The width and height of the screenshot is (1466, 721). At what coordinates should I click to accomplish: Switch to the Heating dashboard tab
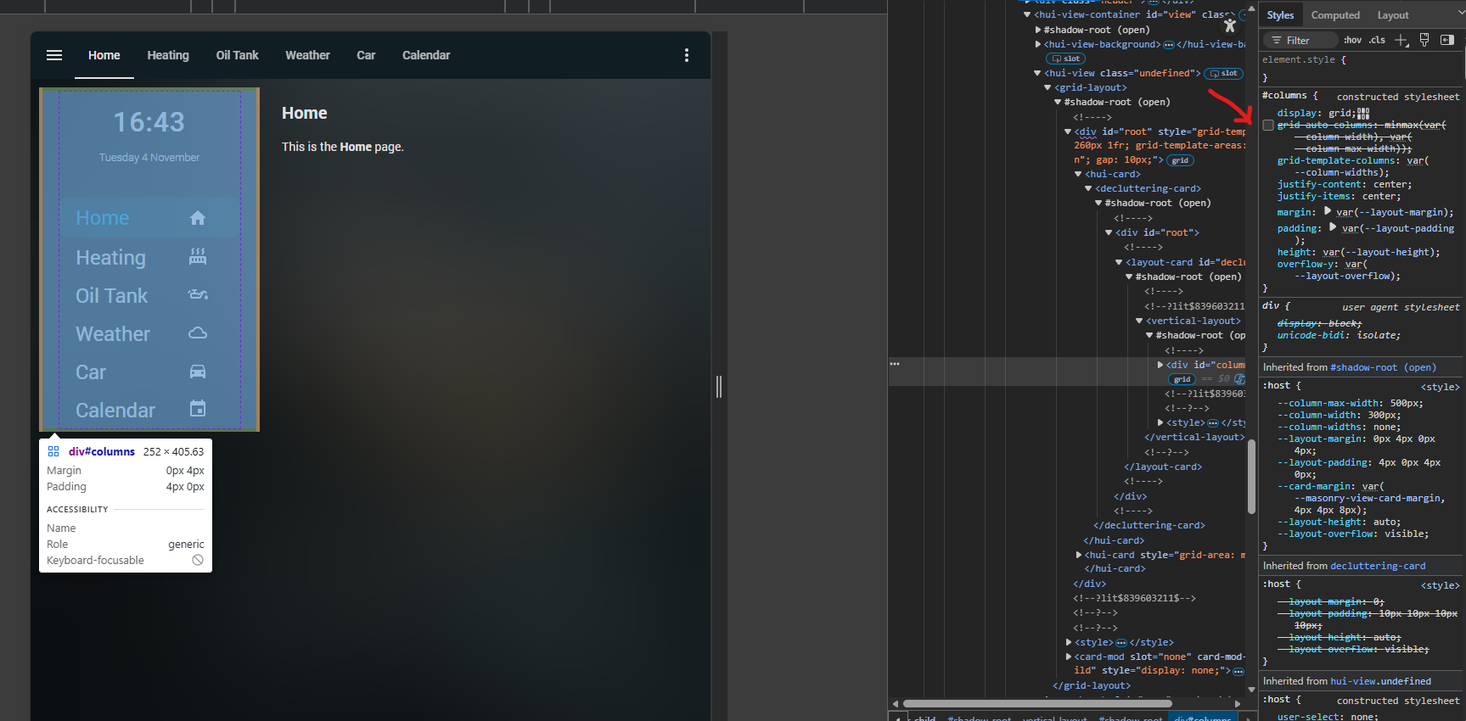point(168,55)
